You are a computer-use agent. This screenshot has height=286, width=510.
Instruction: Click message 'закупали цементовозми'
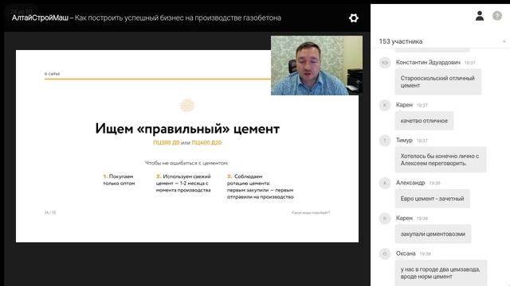[433, 234]
